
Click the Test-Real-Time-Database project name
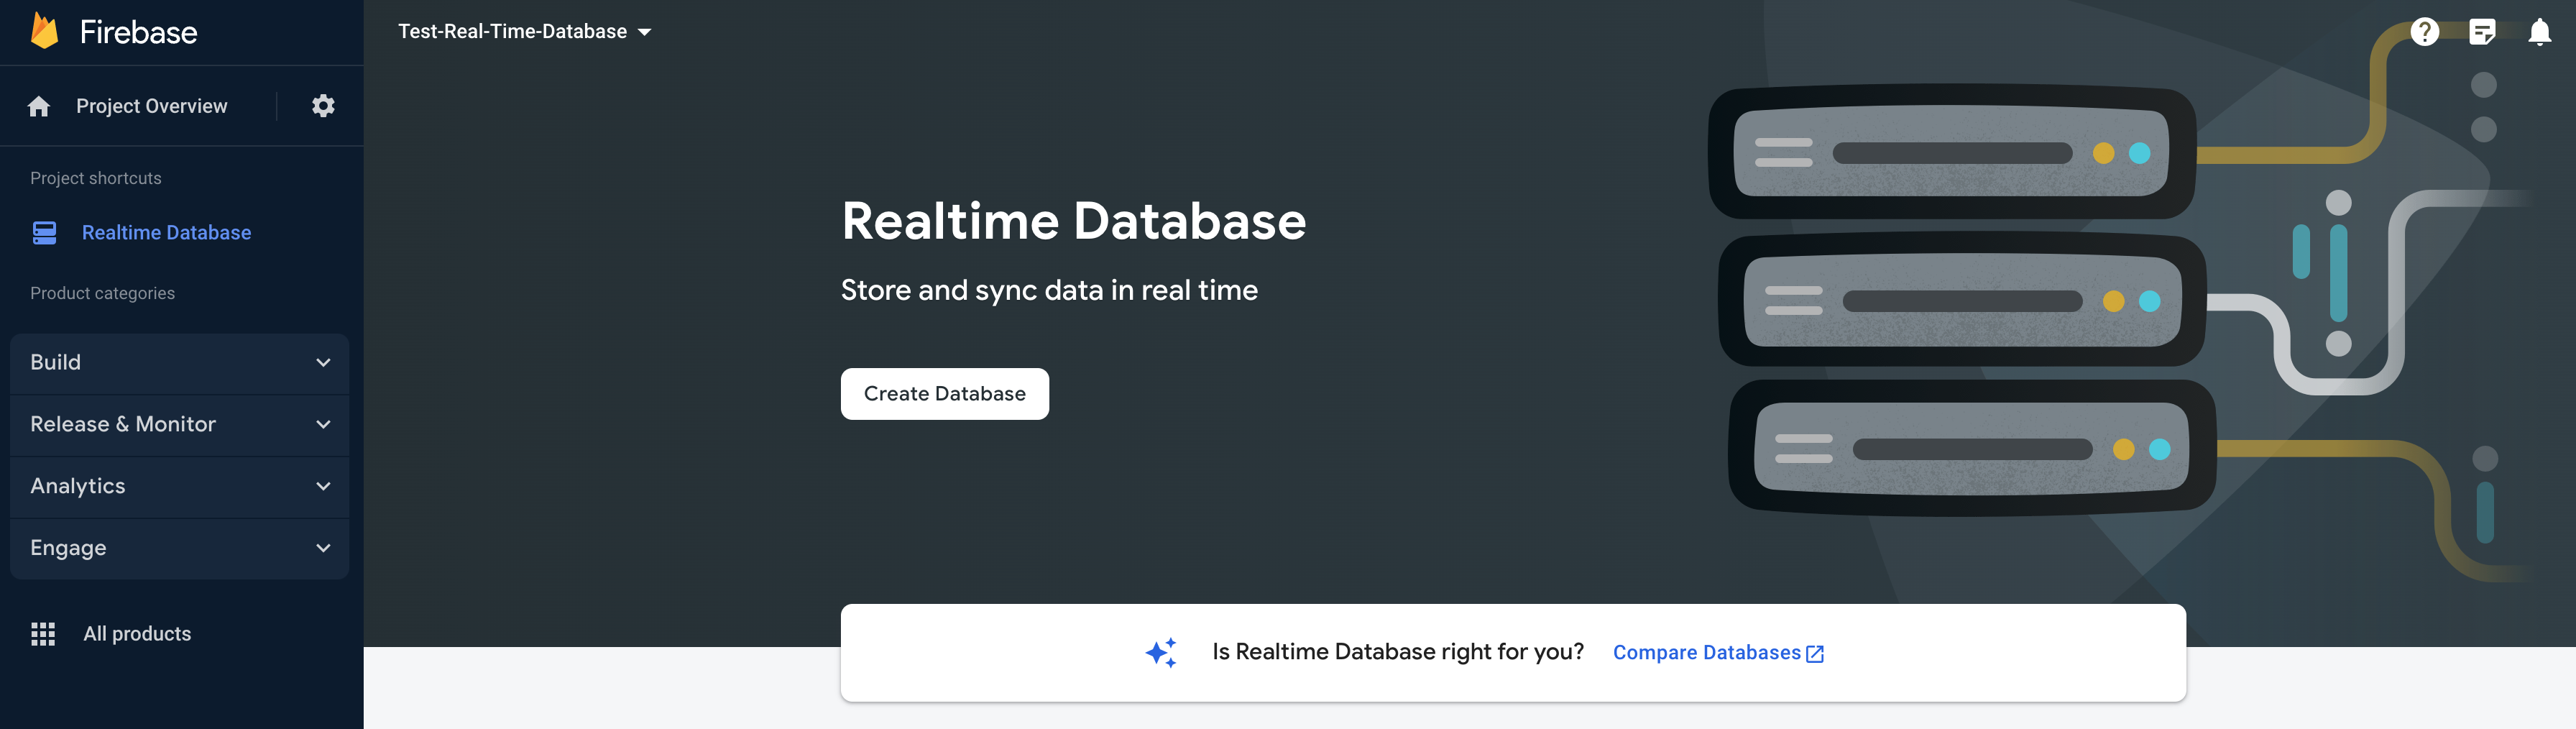pos(512,31)
